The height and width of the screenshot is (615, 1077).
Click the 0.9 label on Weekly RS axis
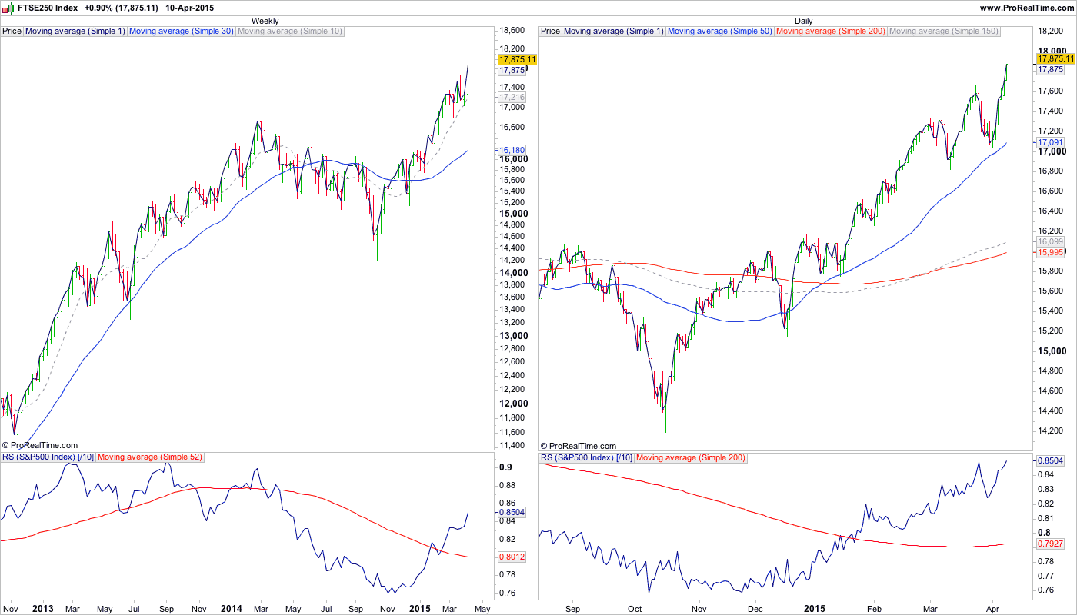[x=507, y=467]
